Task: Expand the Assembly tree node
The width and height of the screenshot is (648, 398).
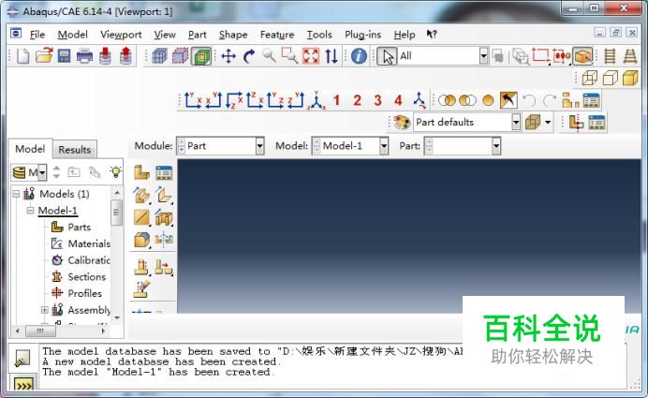Action: 45,310
